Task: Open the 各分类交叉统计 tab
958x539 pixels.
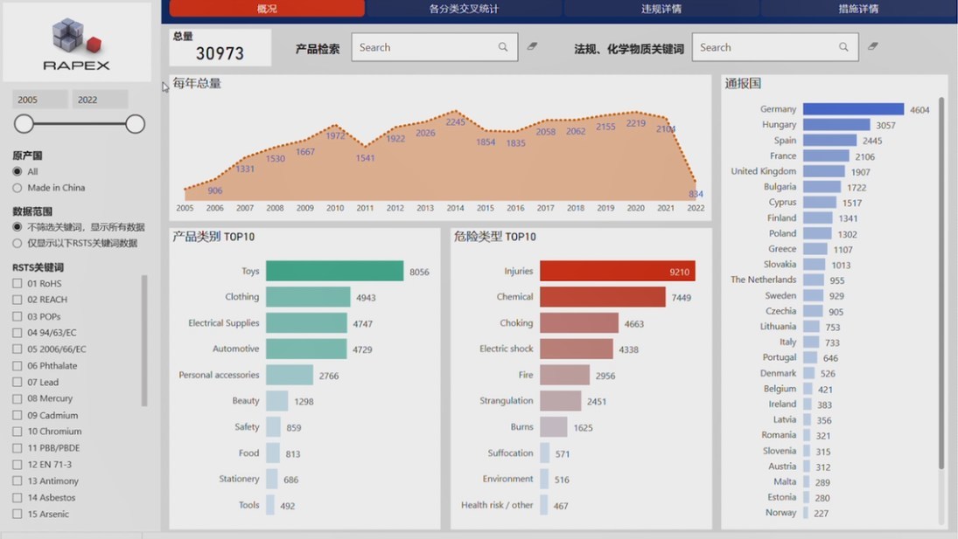Action: pyautogui.click(x=464, y=9)
